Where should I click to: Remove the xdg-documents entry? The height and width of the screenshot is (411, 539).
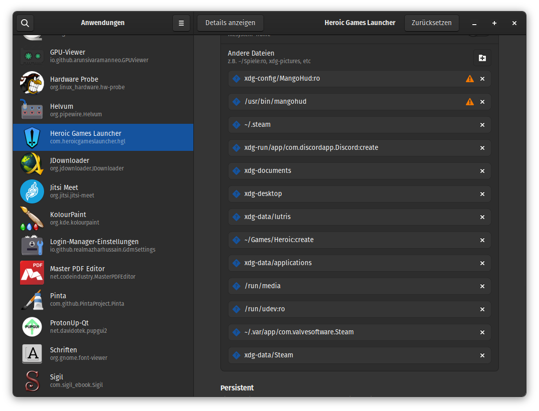(482, 171)
